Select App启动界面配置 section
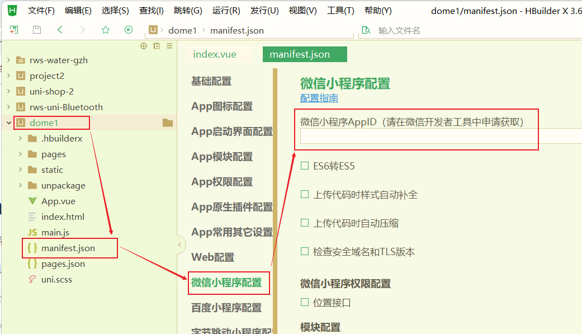The image size is (582, 334). pyautogui.click(x=232, y=131)
